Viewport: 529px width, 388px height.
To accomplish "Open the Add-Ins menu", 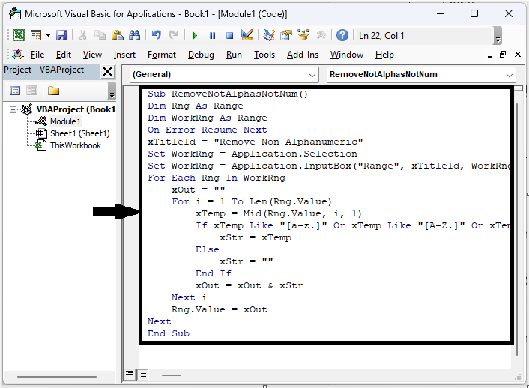I will [x=303, y=55].
